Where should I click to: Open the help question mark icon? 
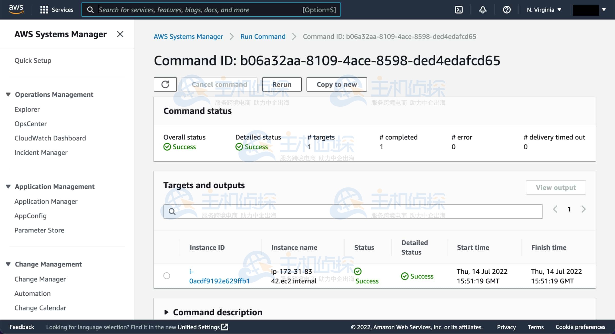507,10
